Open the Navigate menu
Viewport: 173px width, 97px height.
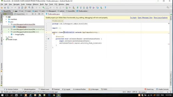16,4
